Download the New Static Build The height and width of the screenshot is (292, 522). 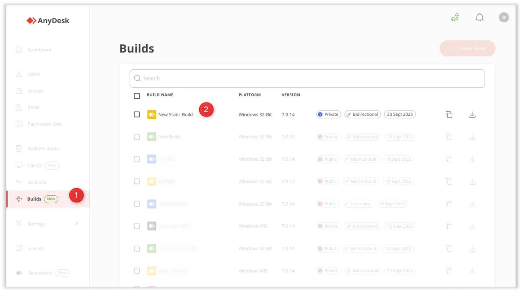click(x=472, y=115)
